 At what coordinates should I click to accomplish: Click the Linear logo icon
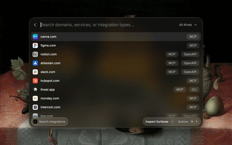(x=35, y=90)
